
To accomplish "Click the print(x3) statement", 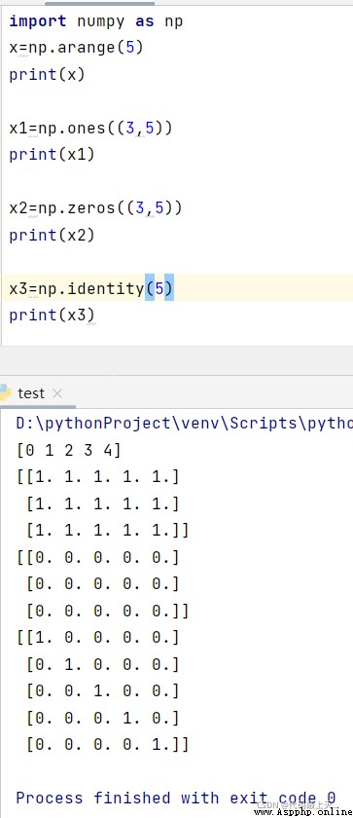I will pos(53,316).
